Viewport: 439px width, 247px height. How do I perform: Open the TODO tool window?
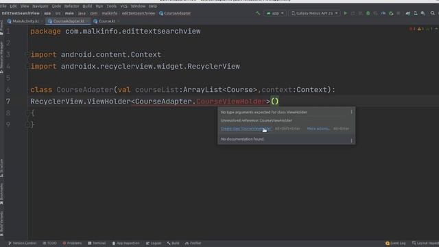click(x=50, y=243)
